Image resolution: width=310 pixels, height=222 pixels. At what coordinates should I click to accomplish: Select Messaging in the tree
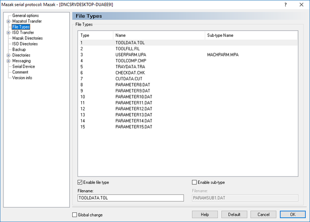pos(21,61)
